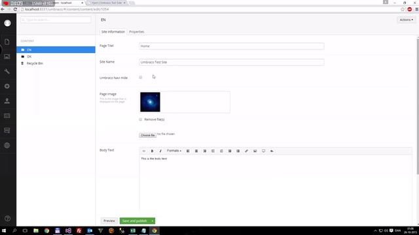The width and height of the screenshot is (419, 235).
Task: Open the Content section icon in sidebar
Action: (x=7, y=42)
